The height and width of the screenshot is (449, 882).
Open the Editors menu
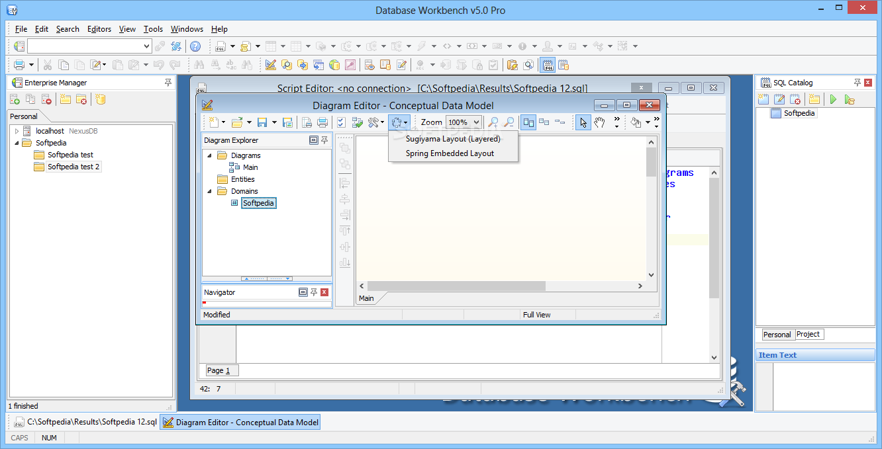click(99, 29)
